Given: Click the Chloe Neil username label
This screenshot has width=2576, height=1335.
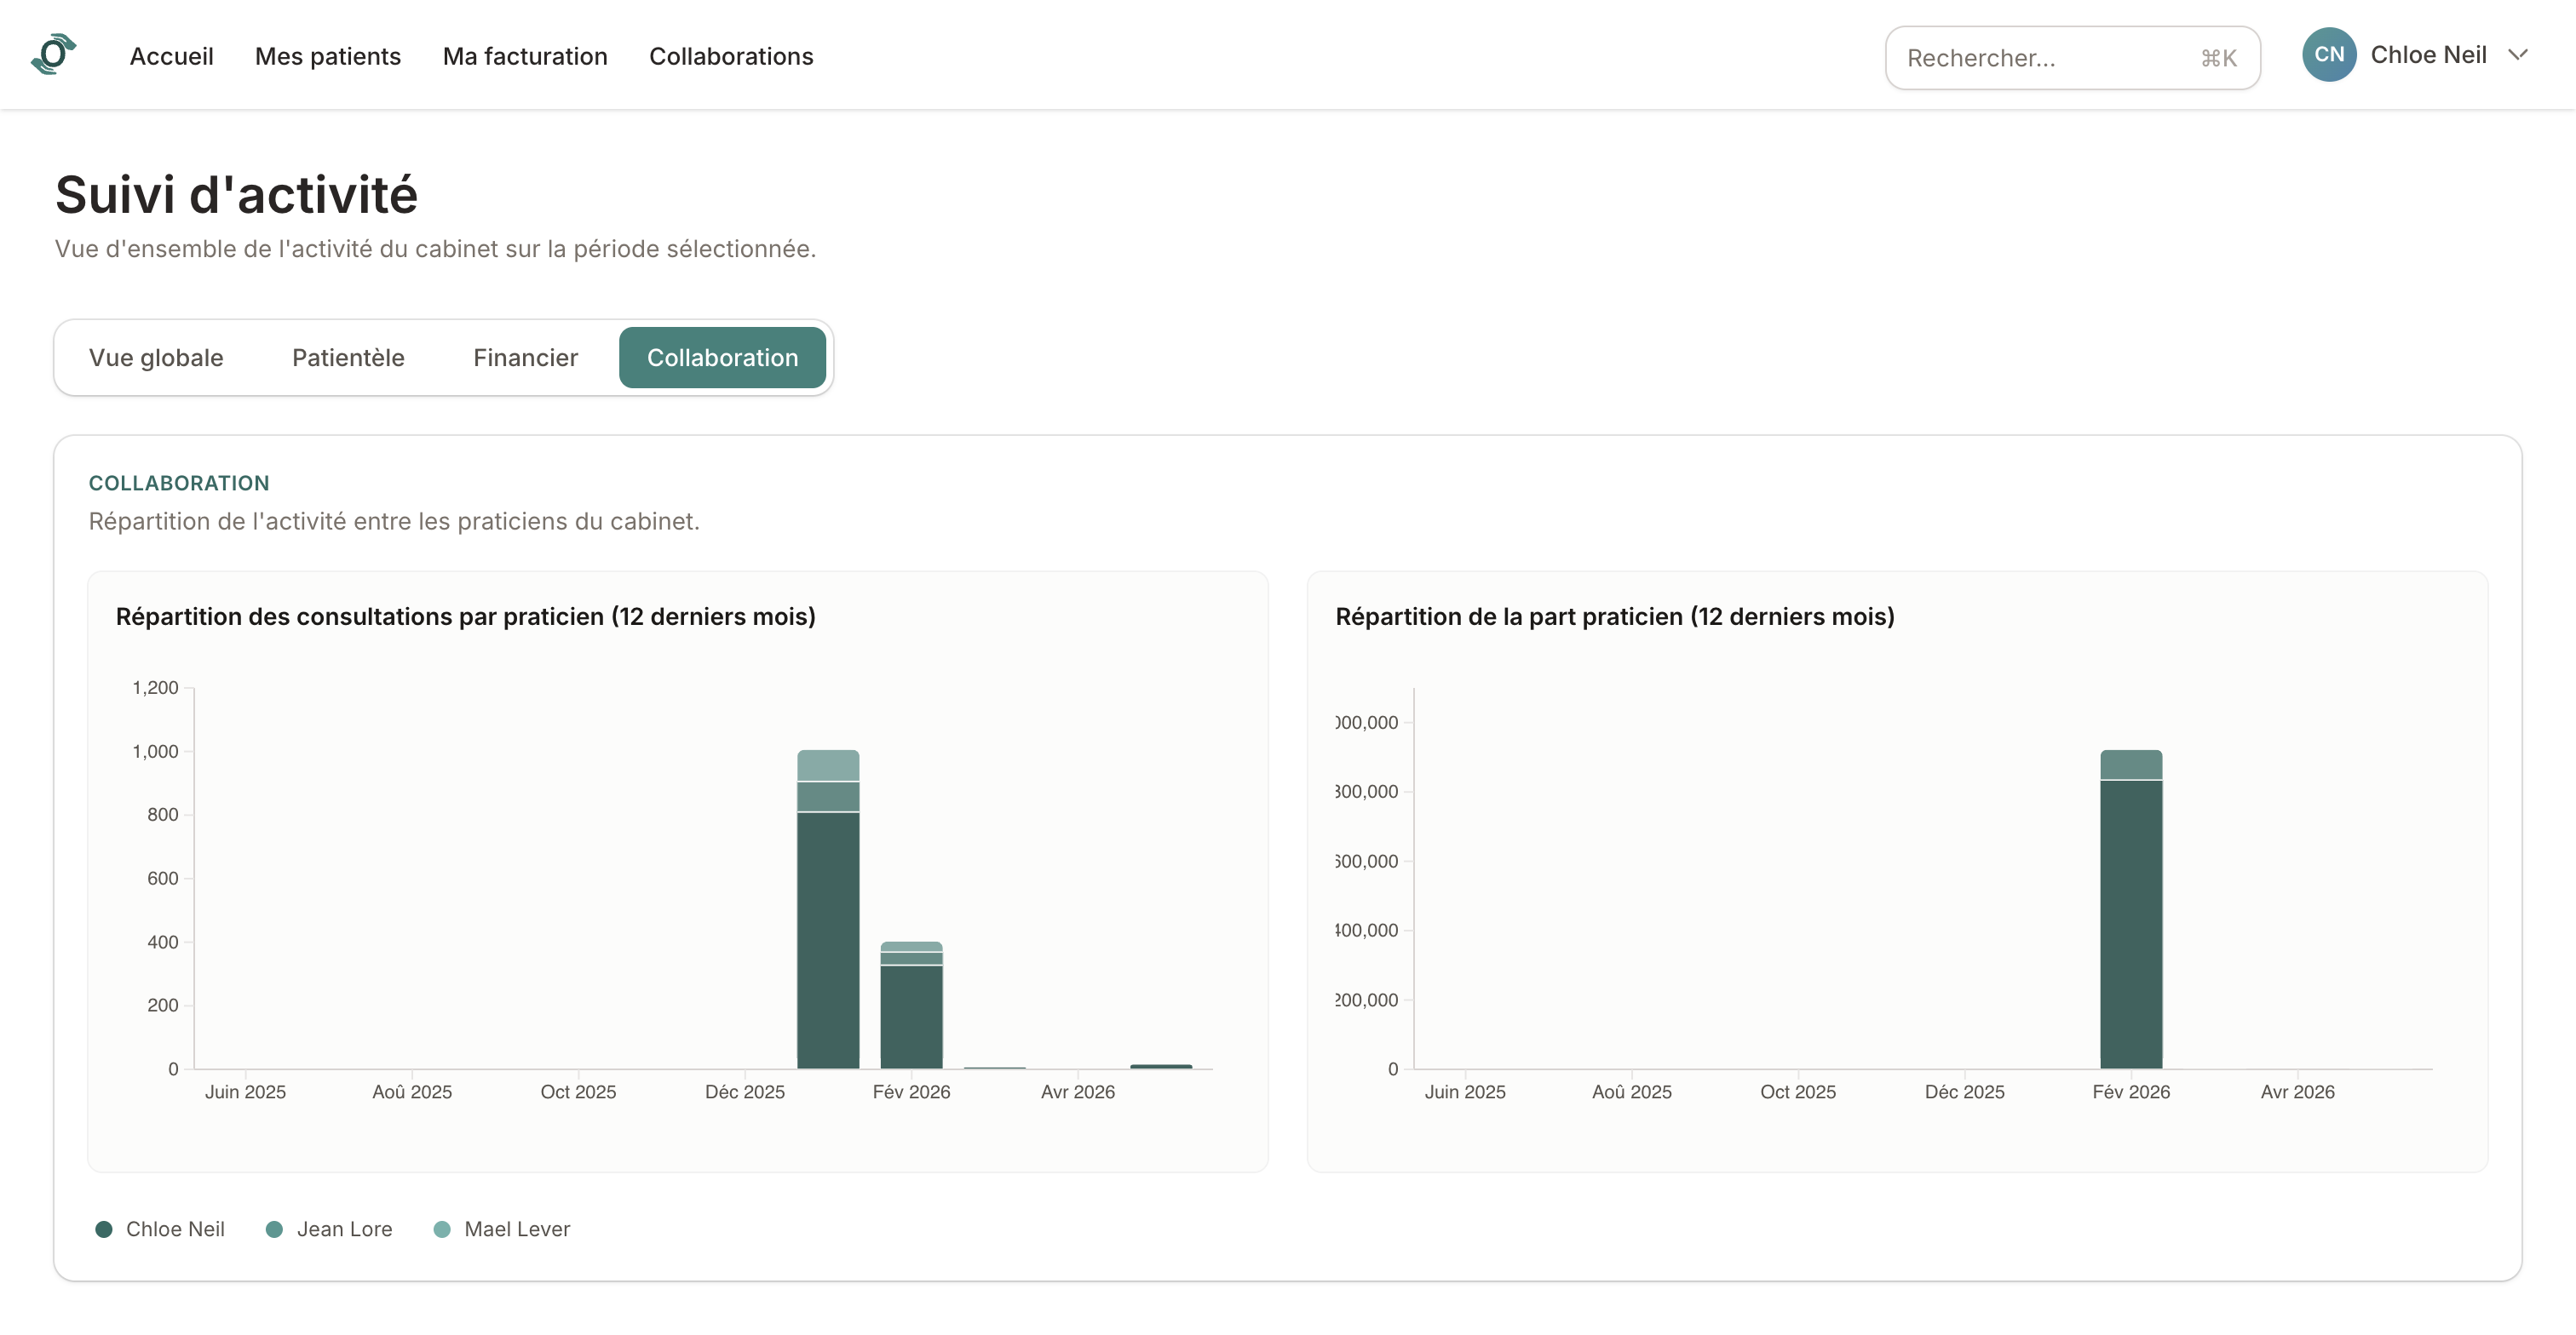Looking at the screenshot, I should (x=2428, y=55).
